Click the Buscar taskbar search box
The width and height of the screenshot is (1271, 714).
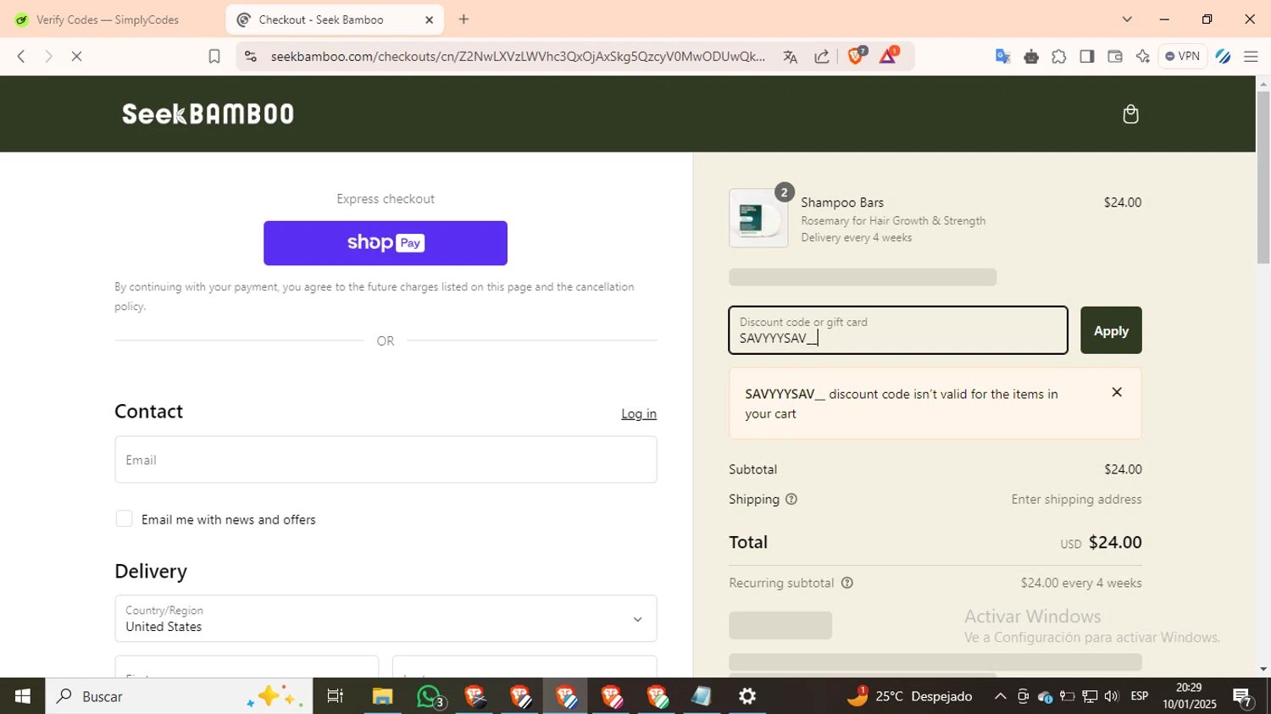pos(179,696)
